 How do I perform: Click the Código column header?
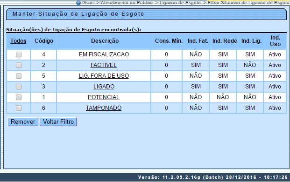click(44, 41)
